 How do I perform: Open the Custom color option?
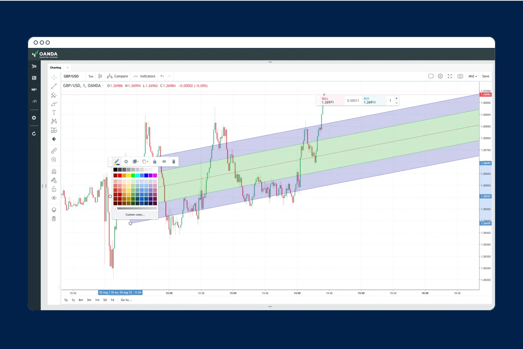[135, 215]
